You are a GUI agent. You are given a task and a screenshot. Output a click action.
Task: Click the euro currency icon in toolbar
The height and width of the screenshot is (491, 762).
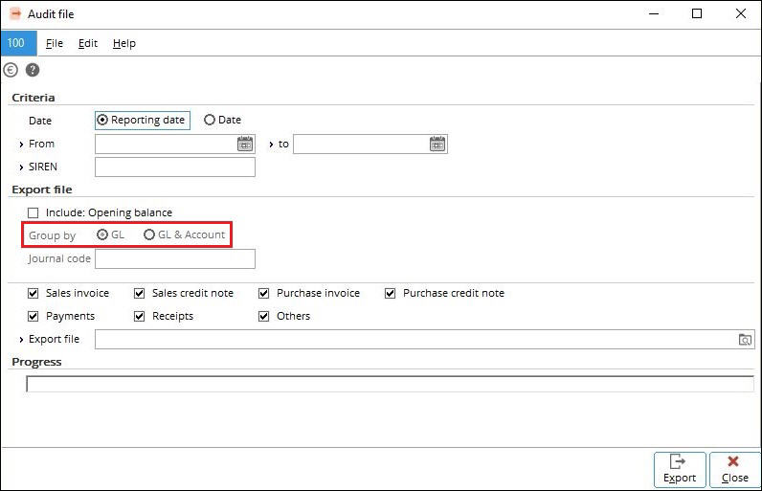point(11,71)
